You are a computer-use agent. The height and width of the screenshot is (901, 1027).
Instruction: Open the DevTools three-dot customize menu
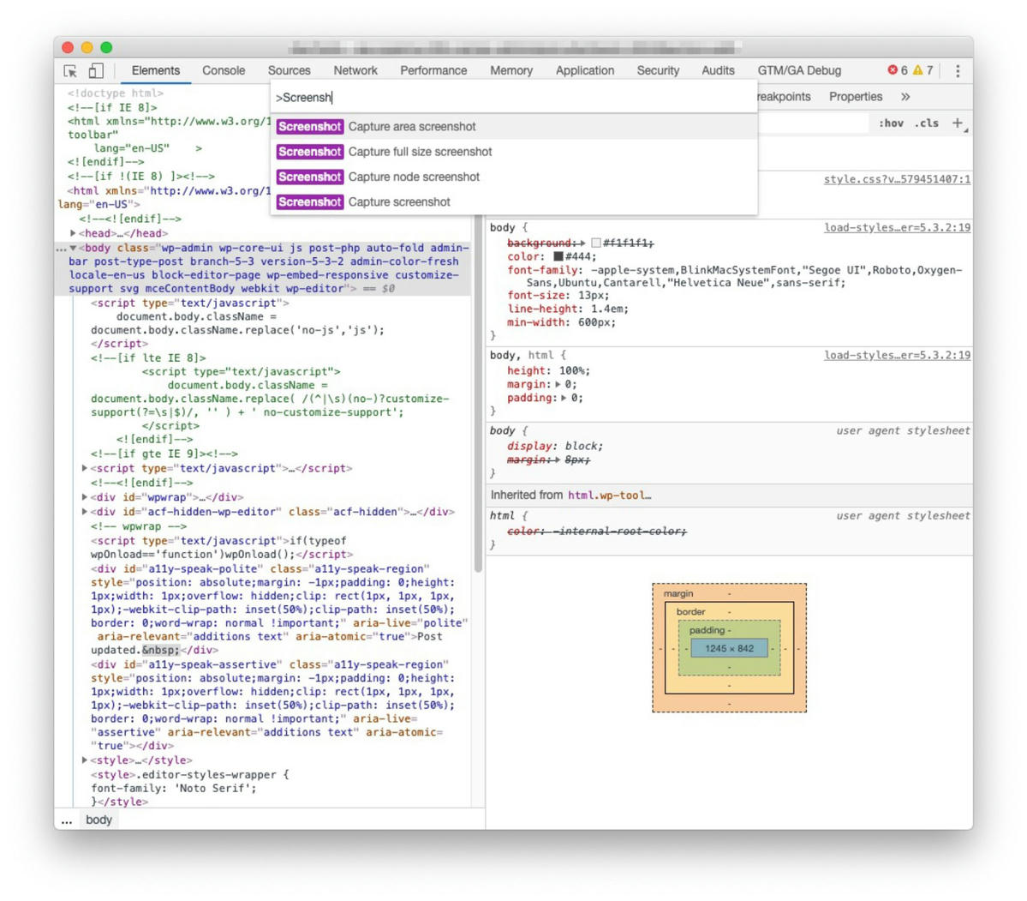tap(958, 71)
